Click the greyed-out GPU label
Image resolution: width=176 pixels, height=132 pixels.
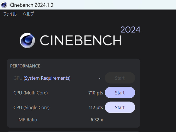[18, 78]
